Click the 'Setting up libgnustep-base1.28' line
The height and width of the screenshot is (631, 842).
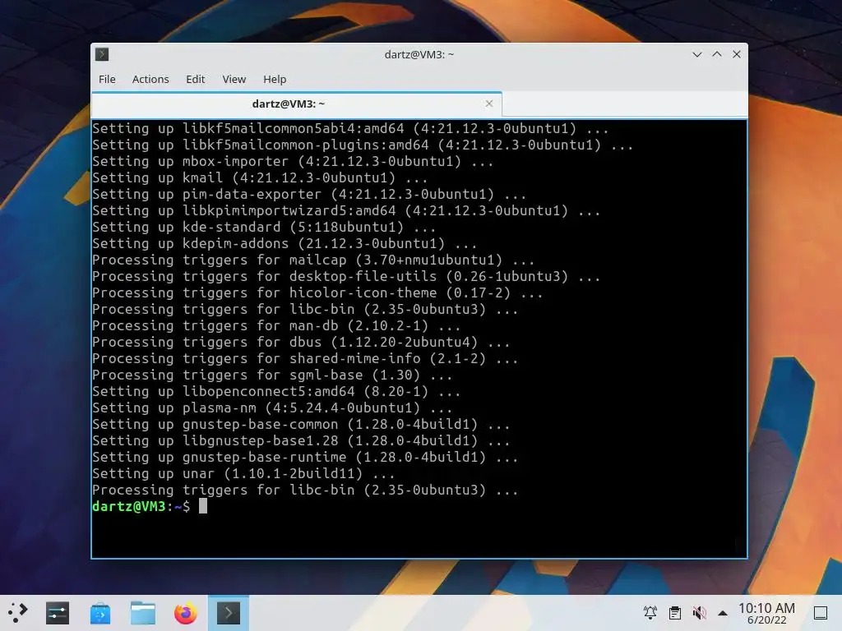[x=301, y=440]
